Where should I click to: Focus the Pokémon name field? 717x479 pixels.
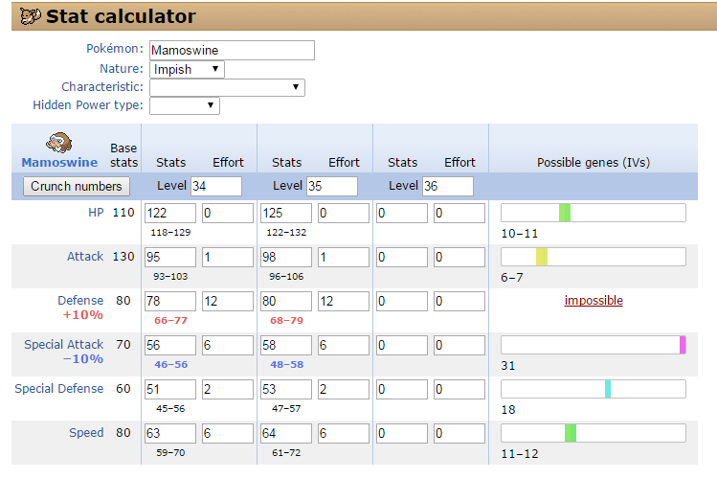[x=232, y=51]
